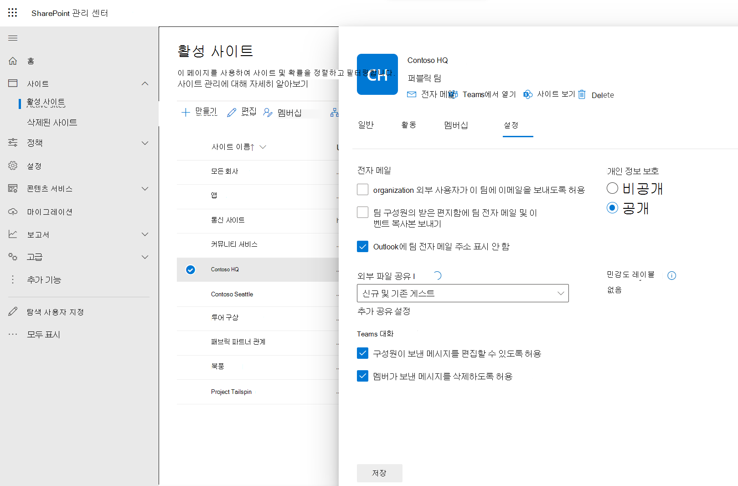Uncheck allow members to delete sent messages
Viewport: 738px width, 486px height.
click(362, 376)
